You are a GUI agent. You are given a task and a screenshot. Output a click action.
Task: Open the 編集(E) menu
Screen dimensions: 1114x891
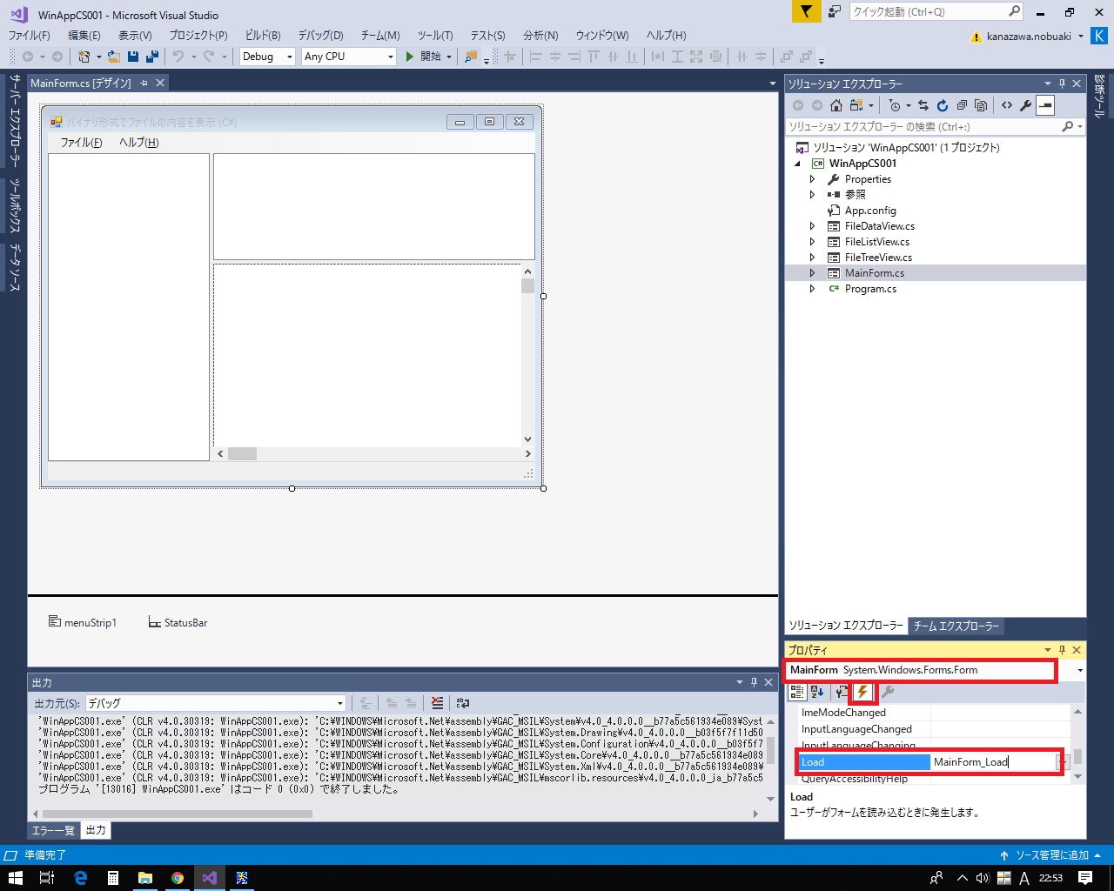click(x=84, y=36)
